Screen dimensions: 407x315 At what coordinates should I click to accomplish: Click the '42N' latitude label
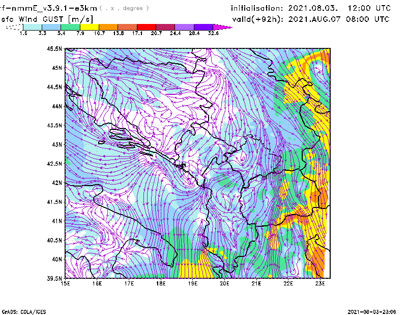57,183
